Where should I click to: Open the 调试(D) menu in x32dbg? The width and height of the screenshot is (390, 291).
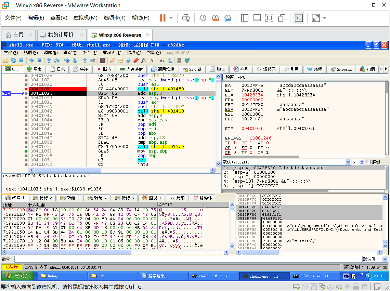pos(51,52)
